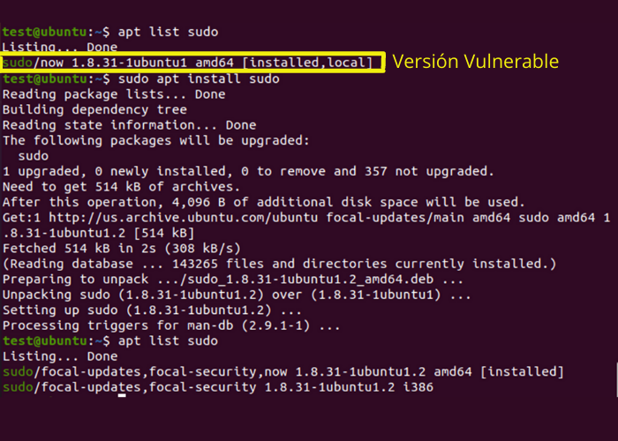Click the yellow 'Versión Vulnerable' label
The height and width of the screenshot is (441, 618).
pyautogui.click(x=476, y=62)
